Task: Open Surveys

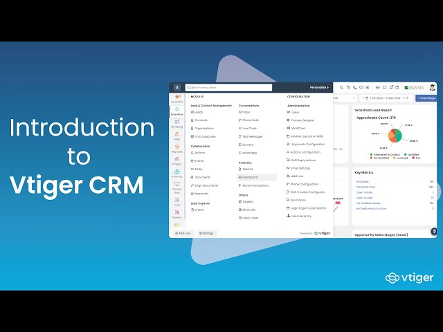Action: [x=246, y=145]
